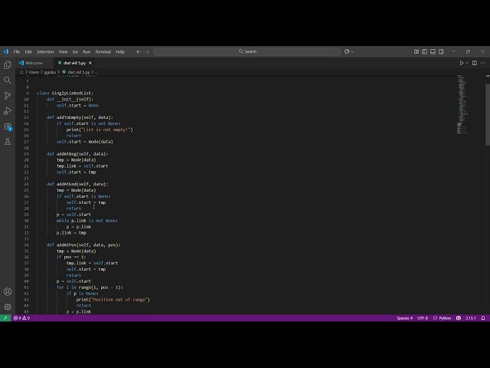
Task: Run Python file with play button
Action: coord(461,63)
